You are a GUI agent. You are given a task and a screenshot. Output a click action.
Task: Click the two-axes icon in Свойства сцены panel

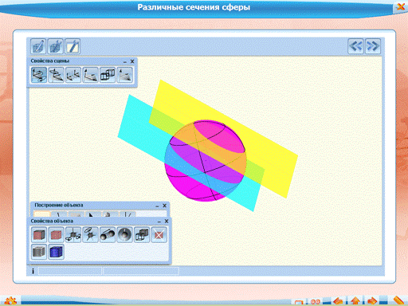tap(73, 75)
